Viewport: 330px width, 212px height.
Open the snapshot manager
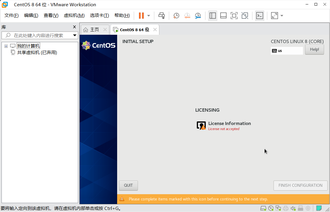198,15
